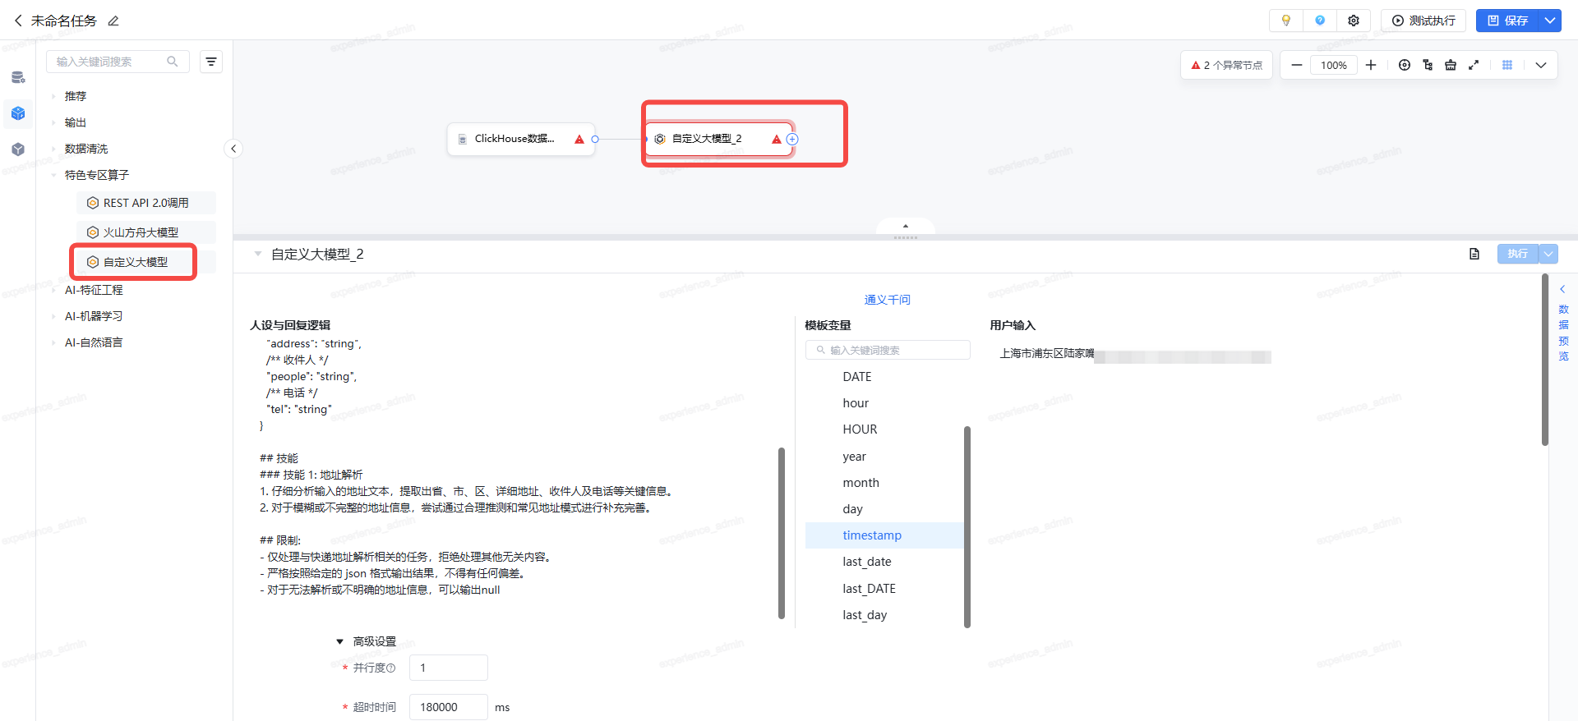Click the locate-center target icon on canvas toolbar
Image resolution: width=1578 pixels, height=721 pixels.
click(x=1405, y=65)
